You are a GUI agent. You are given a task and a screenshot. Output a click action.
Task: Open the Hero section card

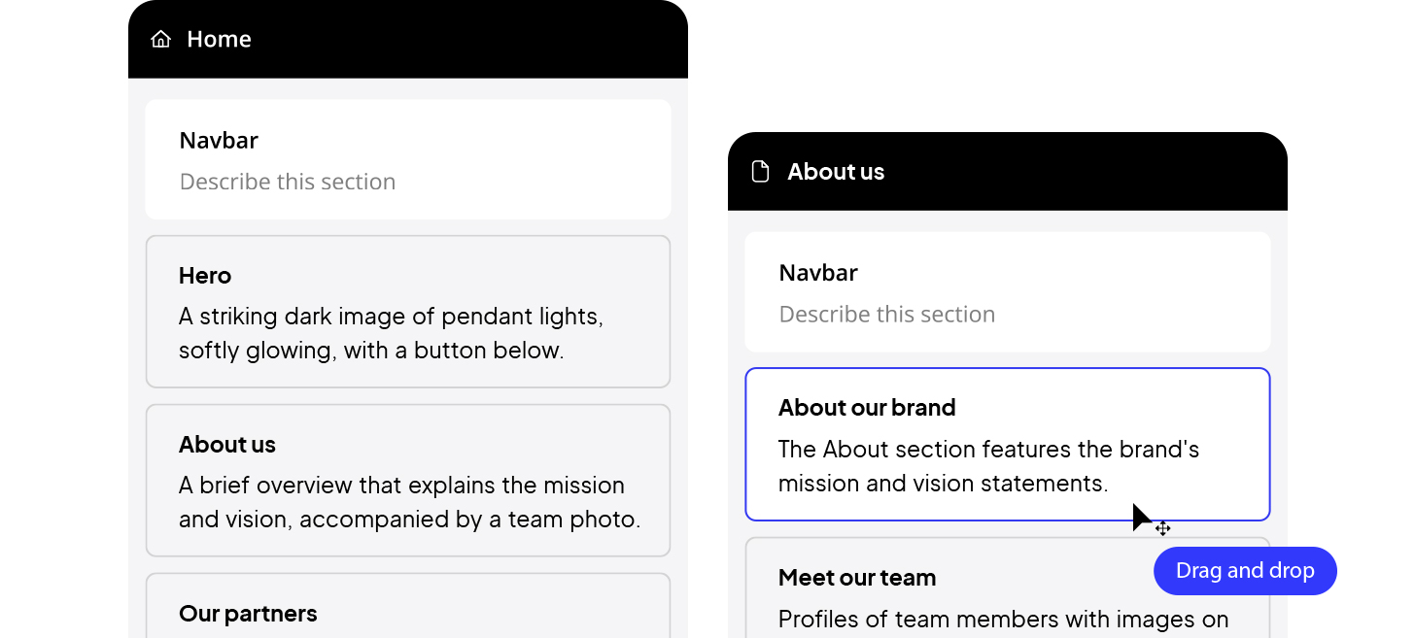[408, 312]
